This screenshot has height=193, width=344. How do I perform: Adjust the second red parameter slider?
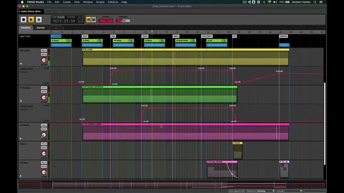click(123, 20)
